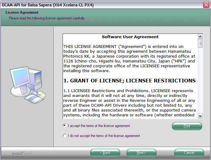Print the license agreement
The width and height of the screenshot is (211, 160).
coord(187,126)
